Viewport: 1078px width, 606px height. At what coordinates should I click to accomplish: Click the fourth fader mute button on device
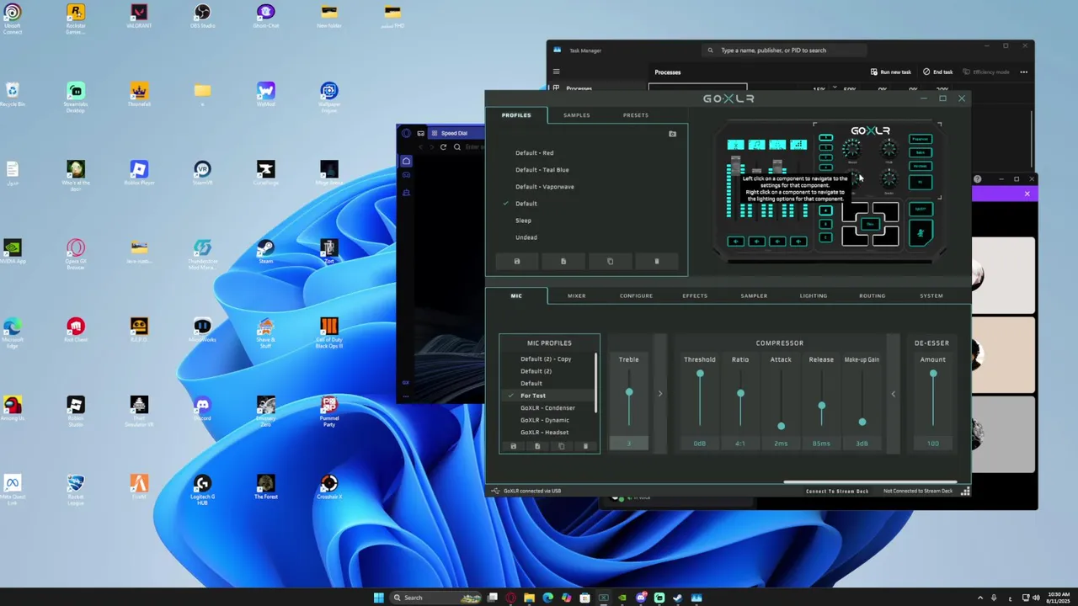point(798,242)
